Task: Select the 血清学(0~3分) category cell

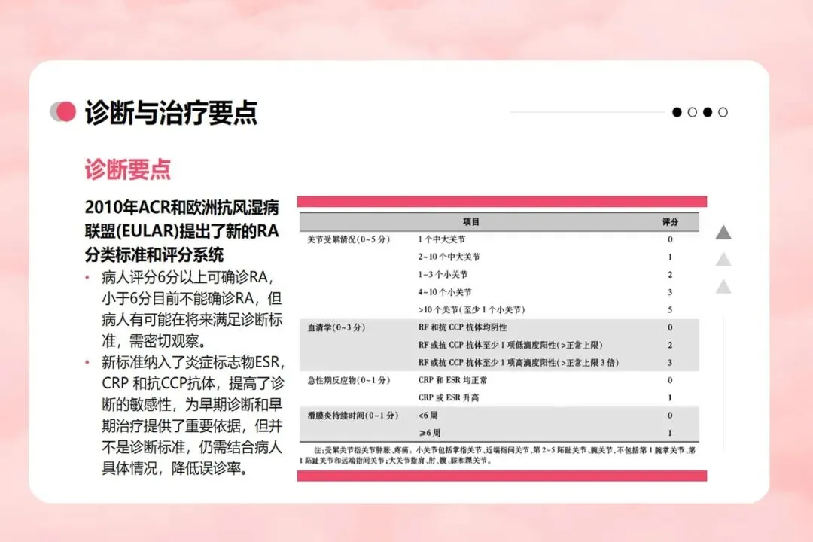Action: 336,327
